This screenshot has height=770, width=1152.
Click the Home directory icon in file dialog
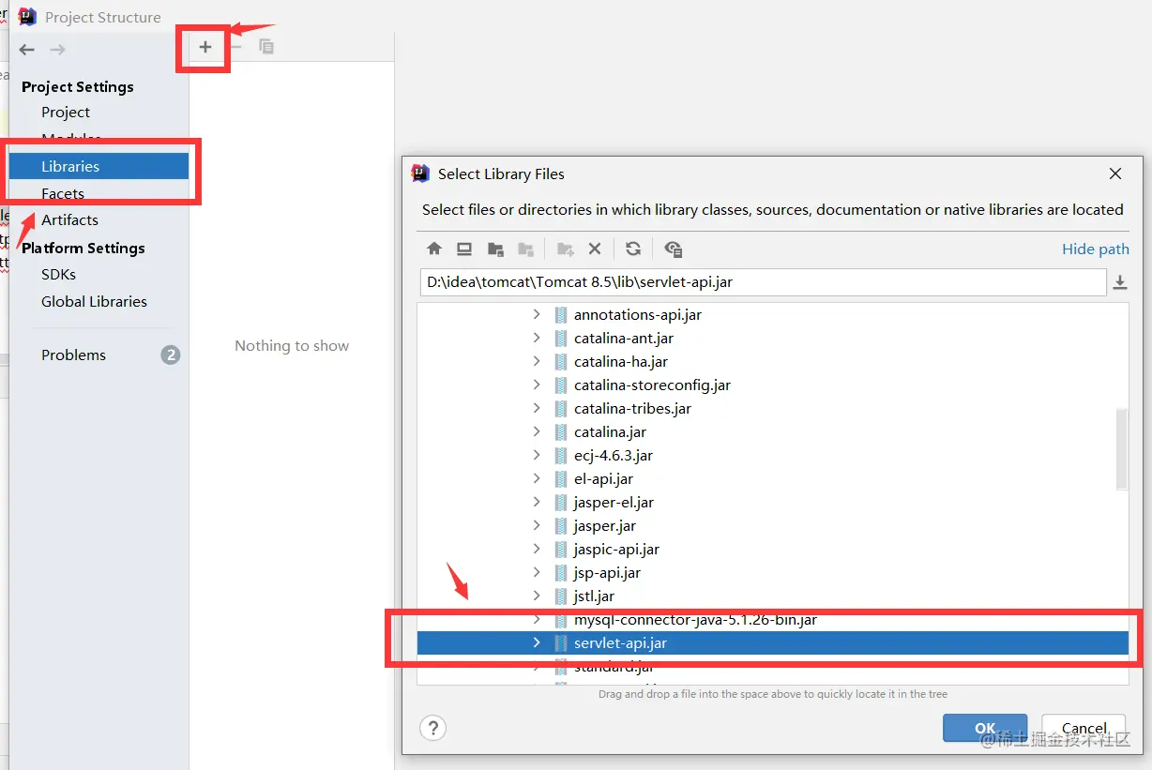point(433,249)
